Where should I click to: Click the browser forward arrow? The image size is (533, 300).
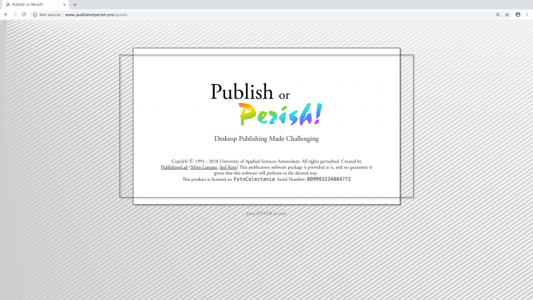pos(15,14)
